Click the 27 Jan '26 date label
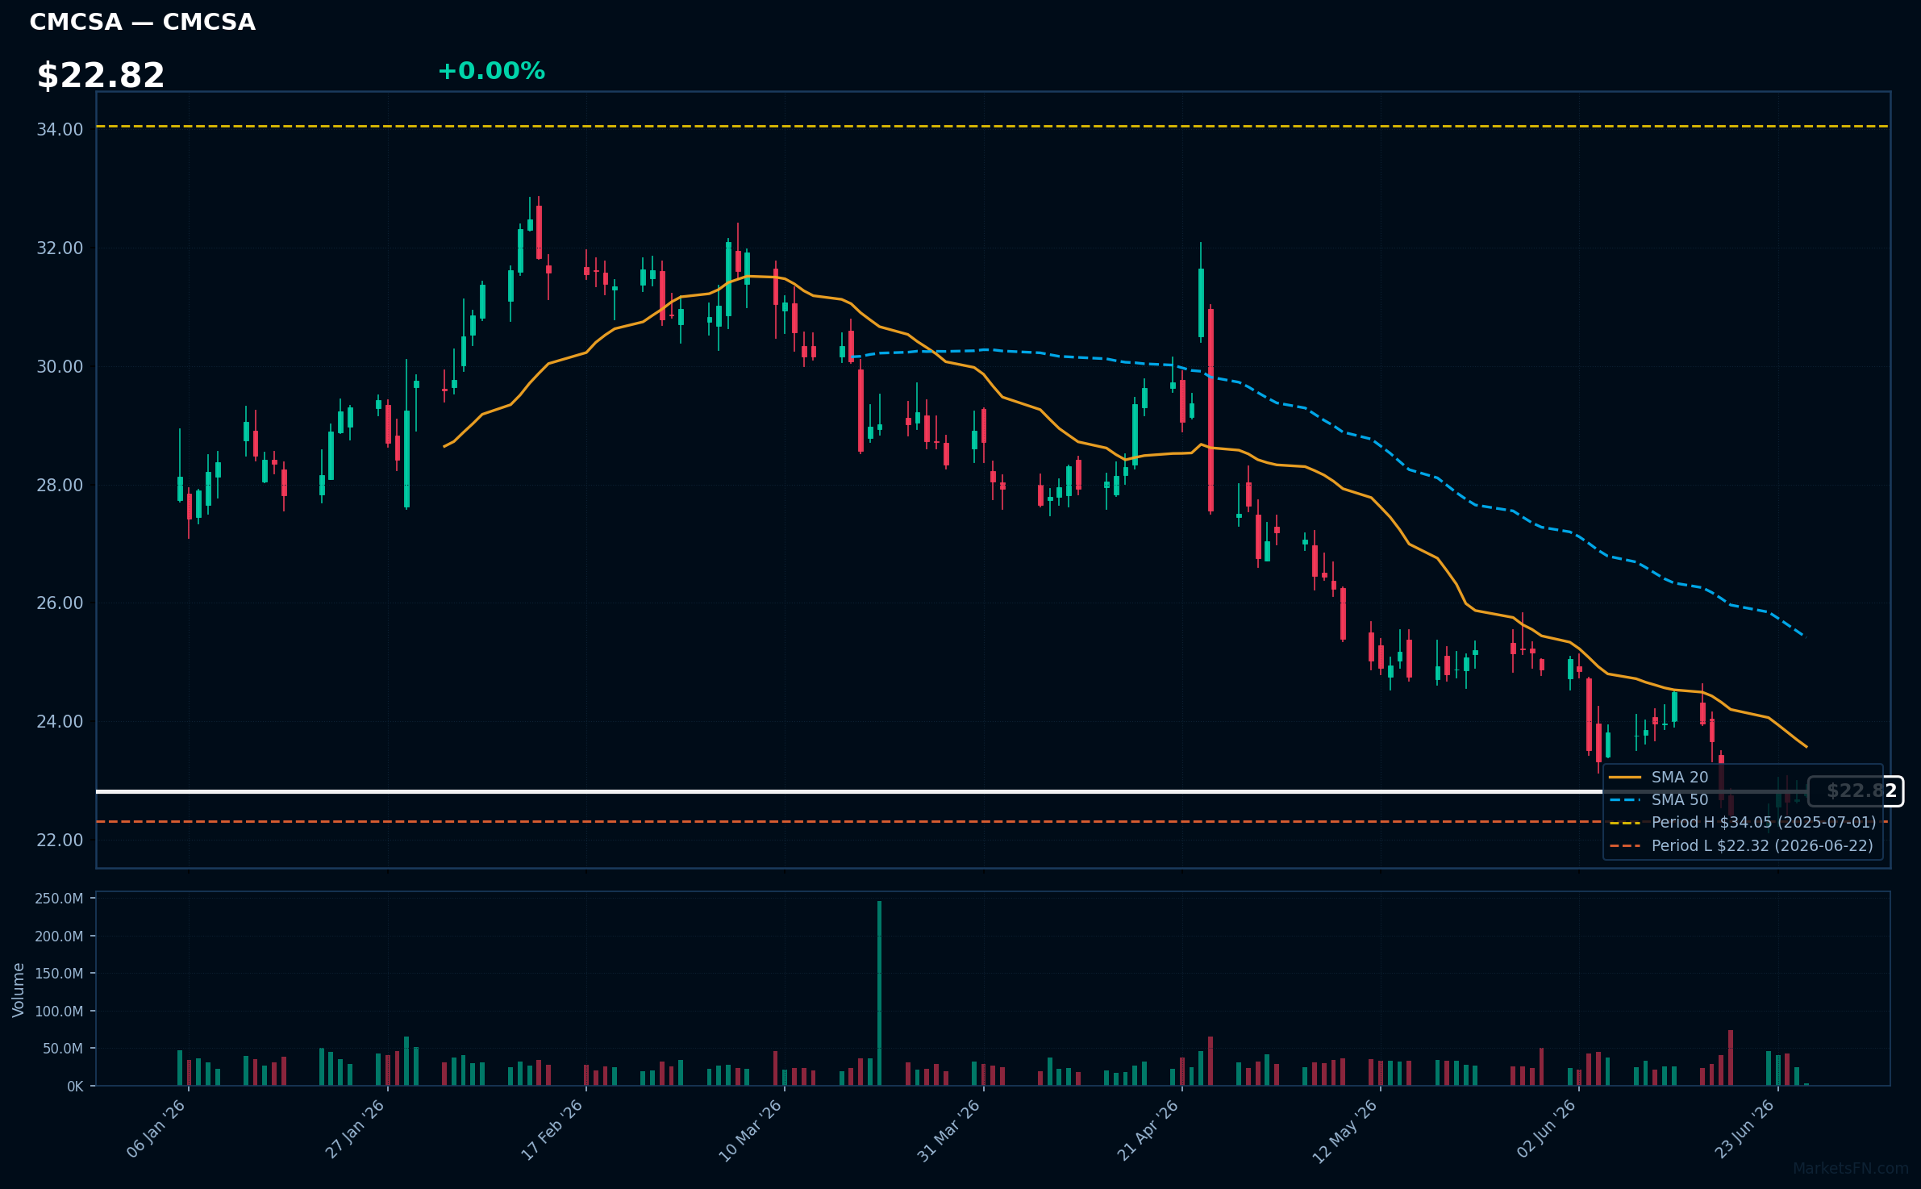 pyautogui.click(x=355, y=1129)
